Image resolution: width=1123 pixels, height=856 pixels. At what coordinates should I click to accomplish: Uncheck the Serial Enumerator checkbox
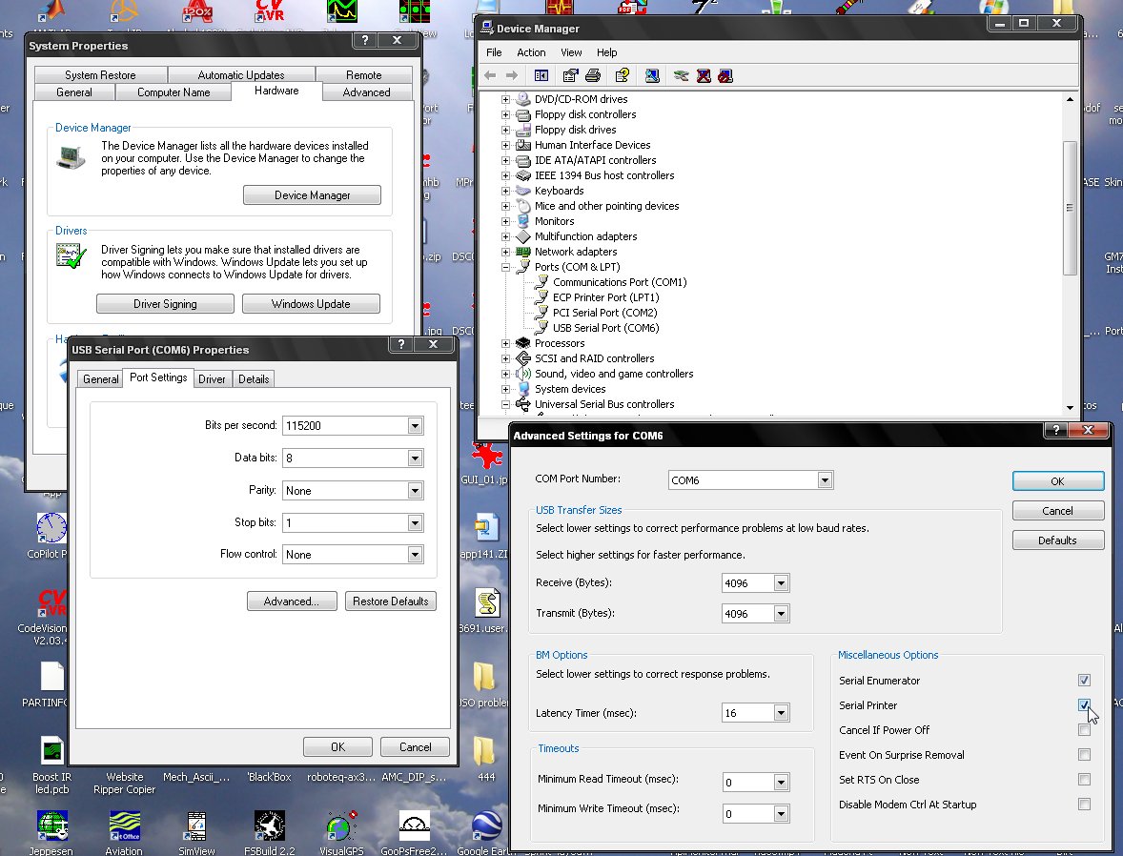(1084, 681)
